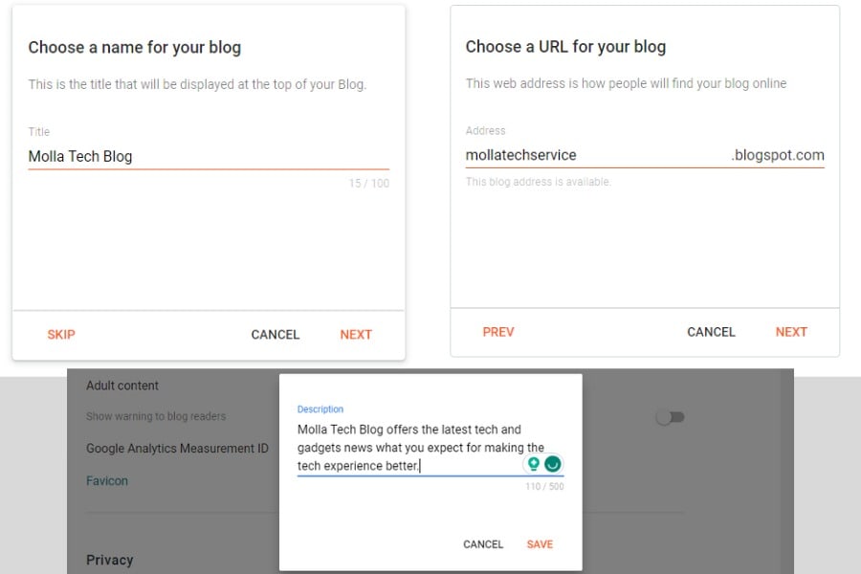Cancel the blog name dialog
861x574 pixels.
[x=276, y=335]
